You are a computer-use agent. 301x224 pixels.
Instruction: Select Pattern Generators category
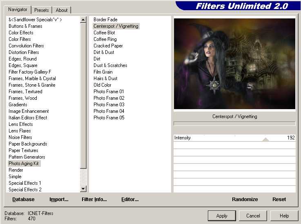click(x=27, y=157)
